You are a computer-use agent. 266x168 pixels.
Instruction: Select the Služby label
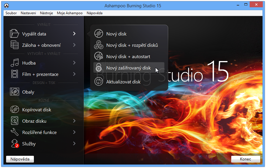pos(29,144)
